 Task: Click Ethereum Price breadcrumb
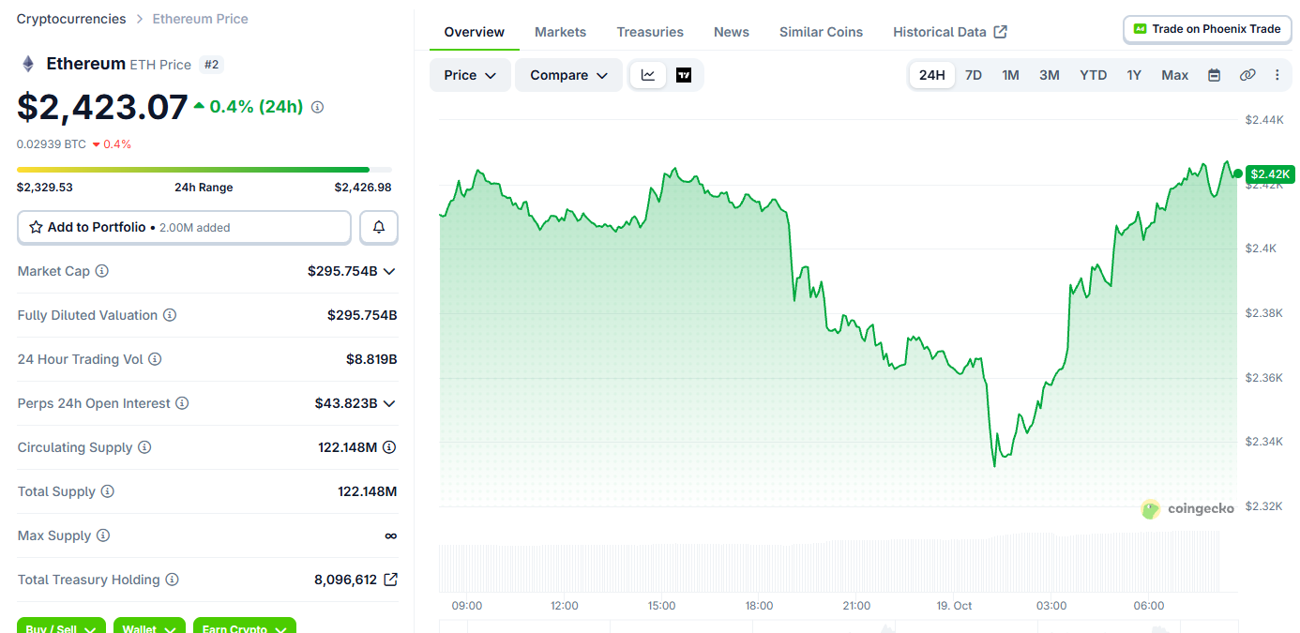tap(201, 19)
